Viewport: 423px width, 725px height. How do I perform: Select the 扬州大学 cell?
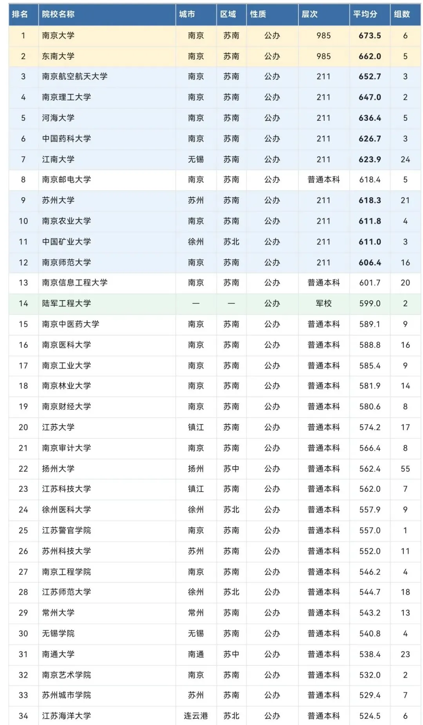click(x=107, y=469)
